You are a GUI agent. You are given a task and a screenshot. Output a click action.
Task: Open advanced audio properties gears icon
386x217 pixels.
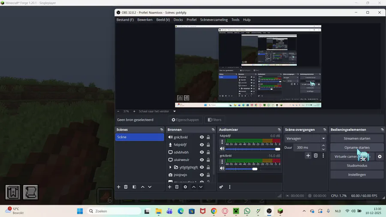221,187
